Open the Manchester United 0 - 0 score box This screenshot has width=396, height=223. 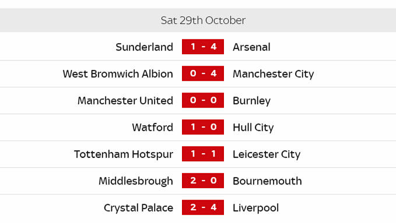(x=203, y=100)
